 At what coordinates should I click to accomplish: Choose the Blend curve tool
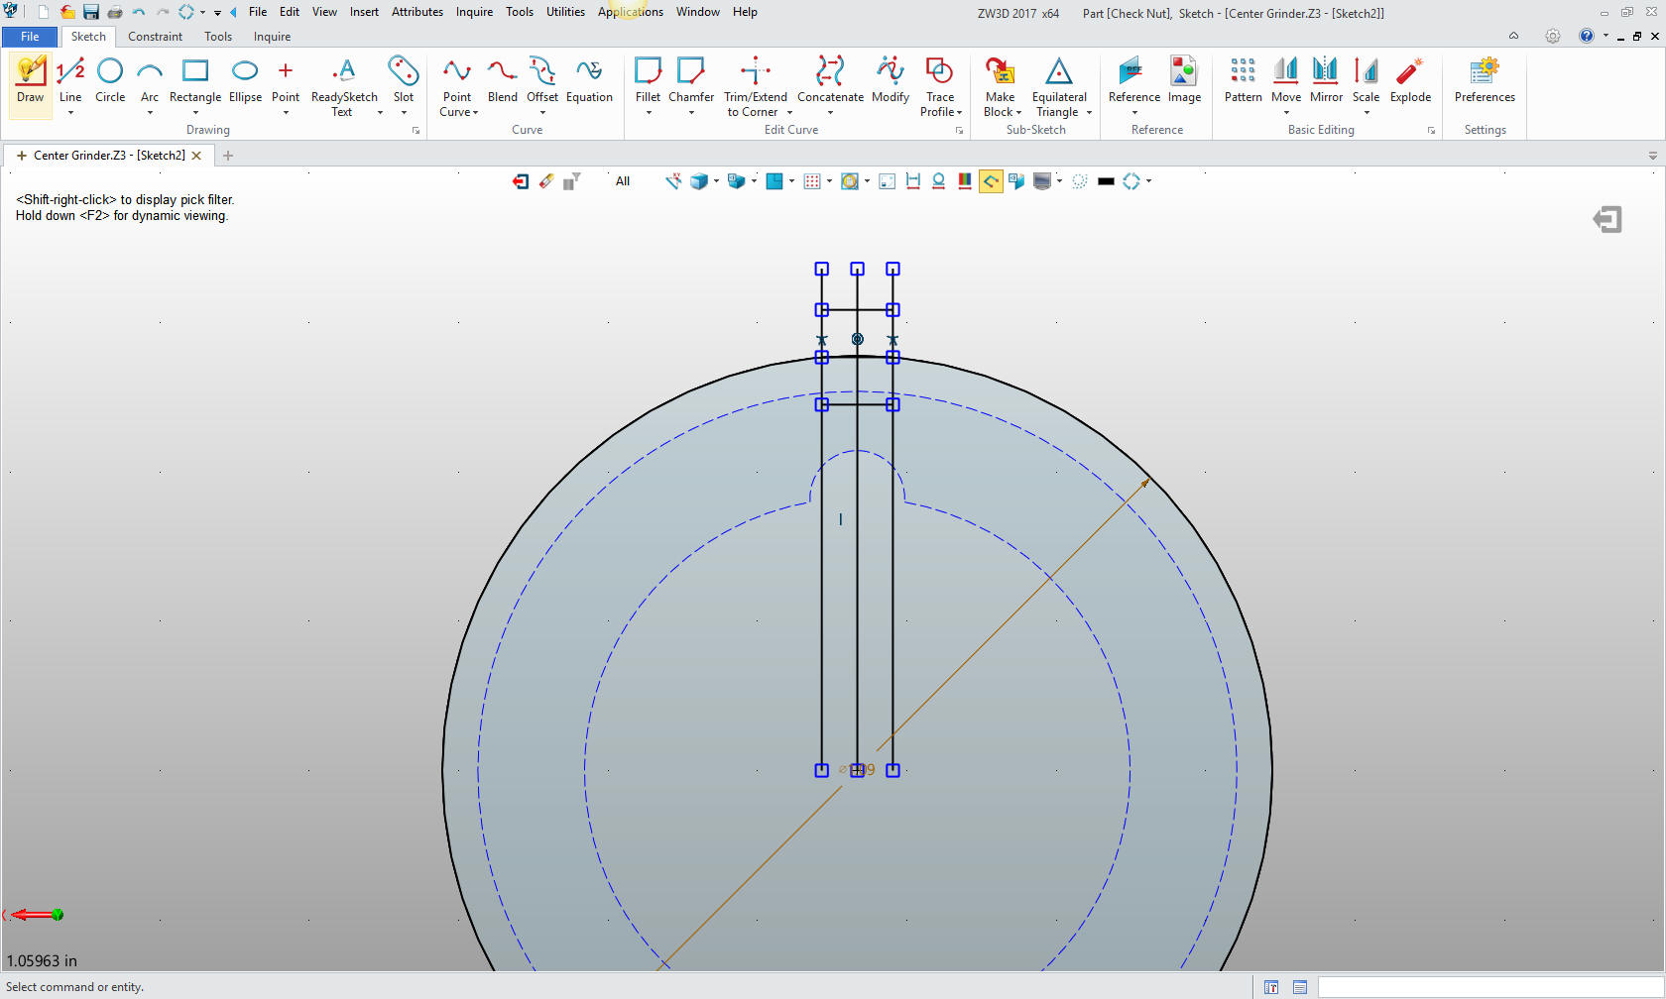point(502,79)
